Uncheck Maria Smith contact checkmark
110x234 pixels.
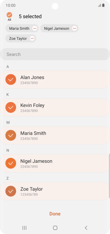coord(11,135)
